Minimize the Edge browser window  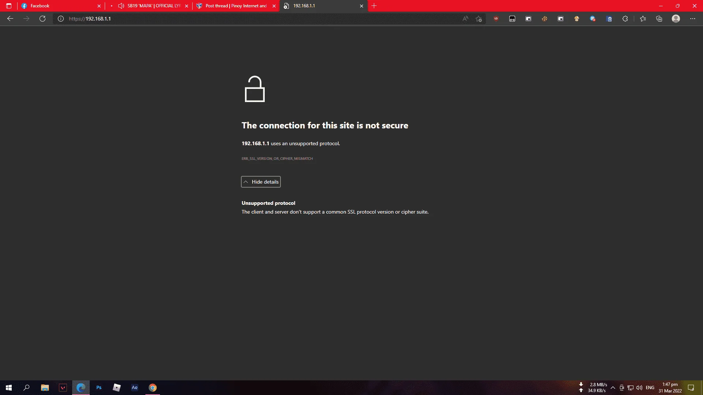pos(661,6)
